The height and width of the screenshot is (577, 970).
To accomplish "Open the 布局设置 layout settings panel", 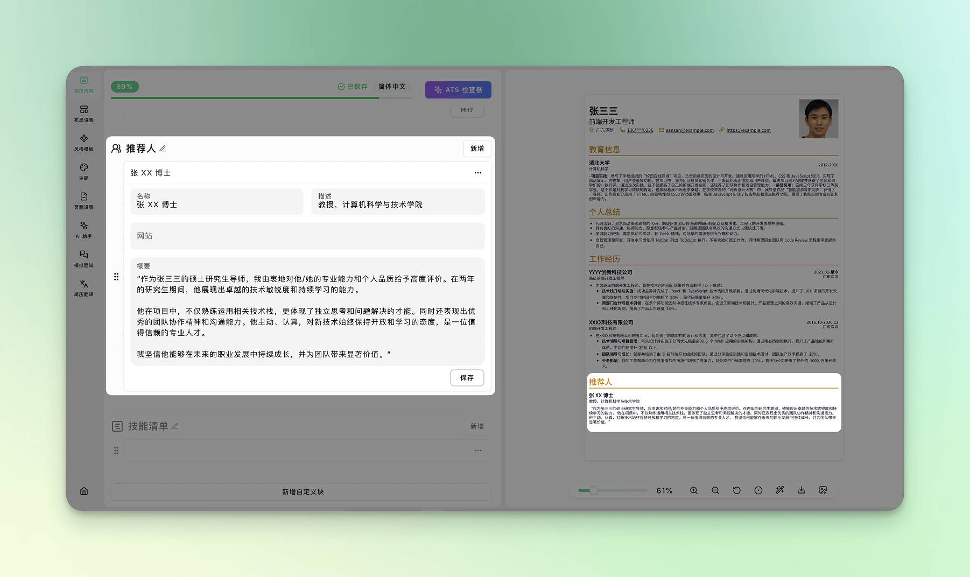I will tap(83, 114).
